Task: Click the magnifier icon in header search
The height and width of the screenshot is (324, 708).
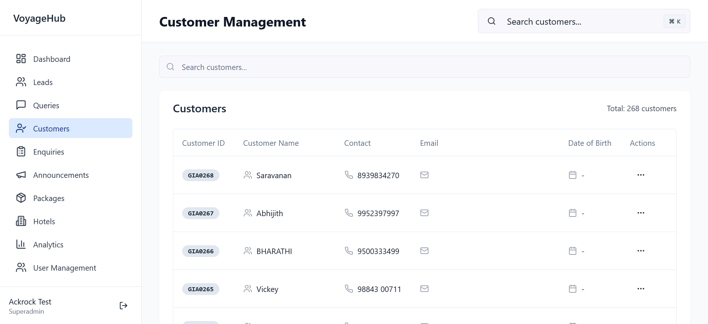Action: (x=492, y=21)
